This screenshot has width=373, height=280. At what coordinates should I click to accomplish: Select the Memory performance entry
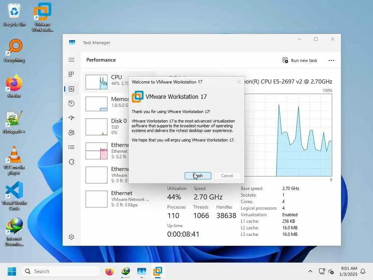(107, 104)
